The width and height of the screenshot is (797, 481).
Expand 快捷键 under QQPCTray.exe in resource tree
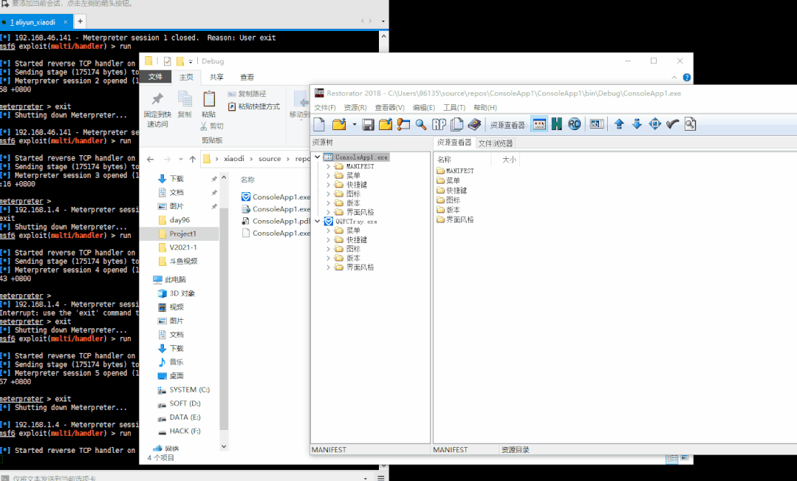pos(329,239)
